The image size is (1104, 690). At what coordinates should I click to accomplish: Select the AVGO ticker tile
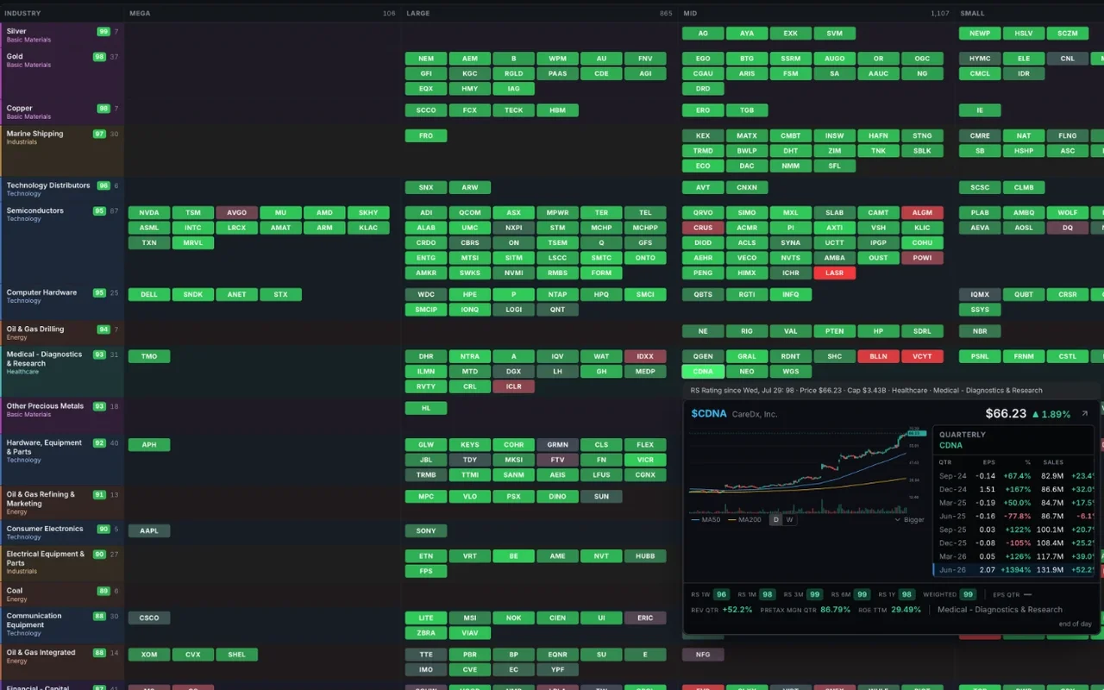(237, 213)
